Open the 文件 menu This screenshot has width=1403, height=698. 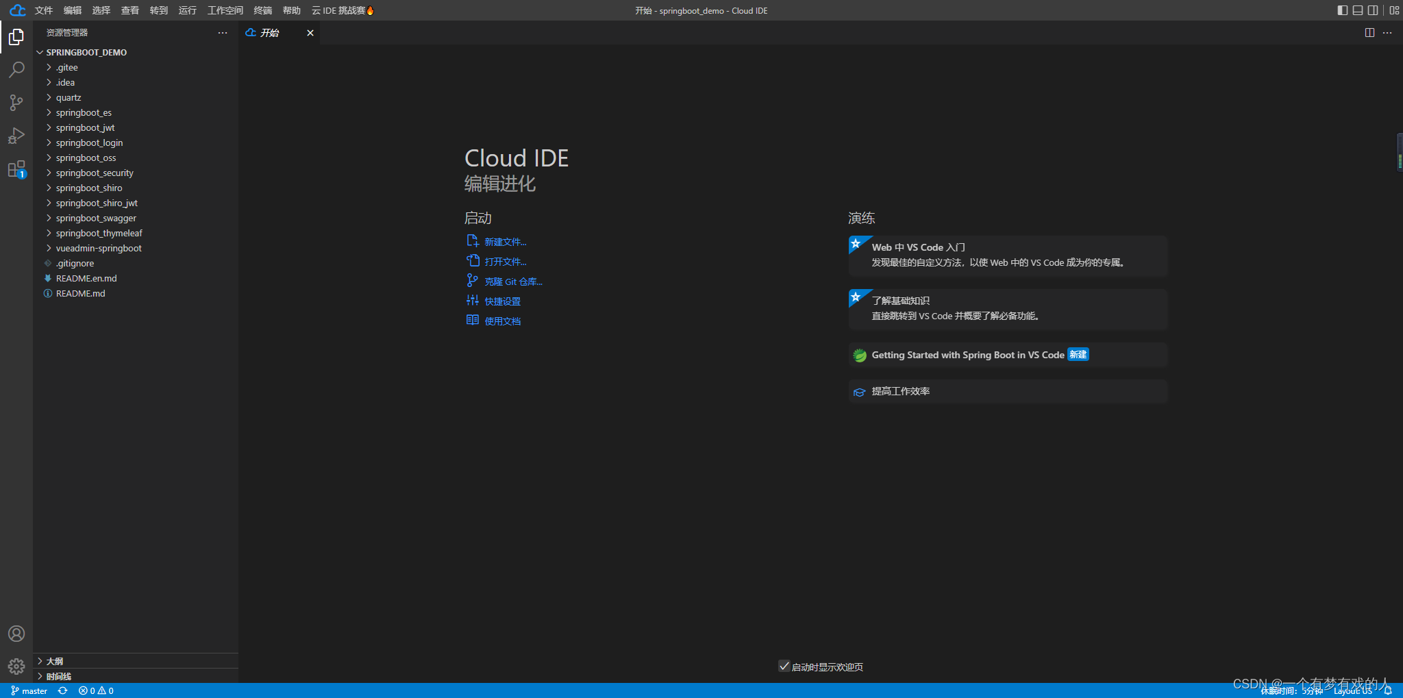(x=44, y=10)
